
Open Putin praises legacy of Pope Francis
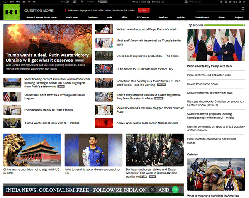(x=49, y=110)
